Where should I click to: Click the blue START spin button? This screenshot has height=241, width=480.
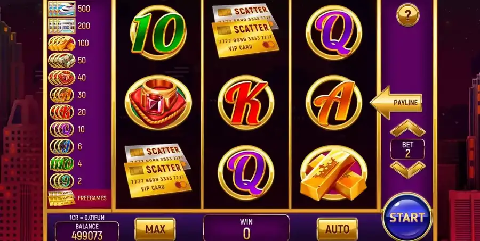coord(407,217)
